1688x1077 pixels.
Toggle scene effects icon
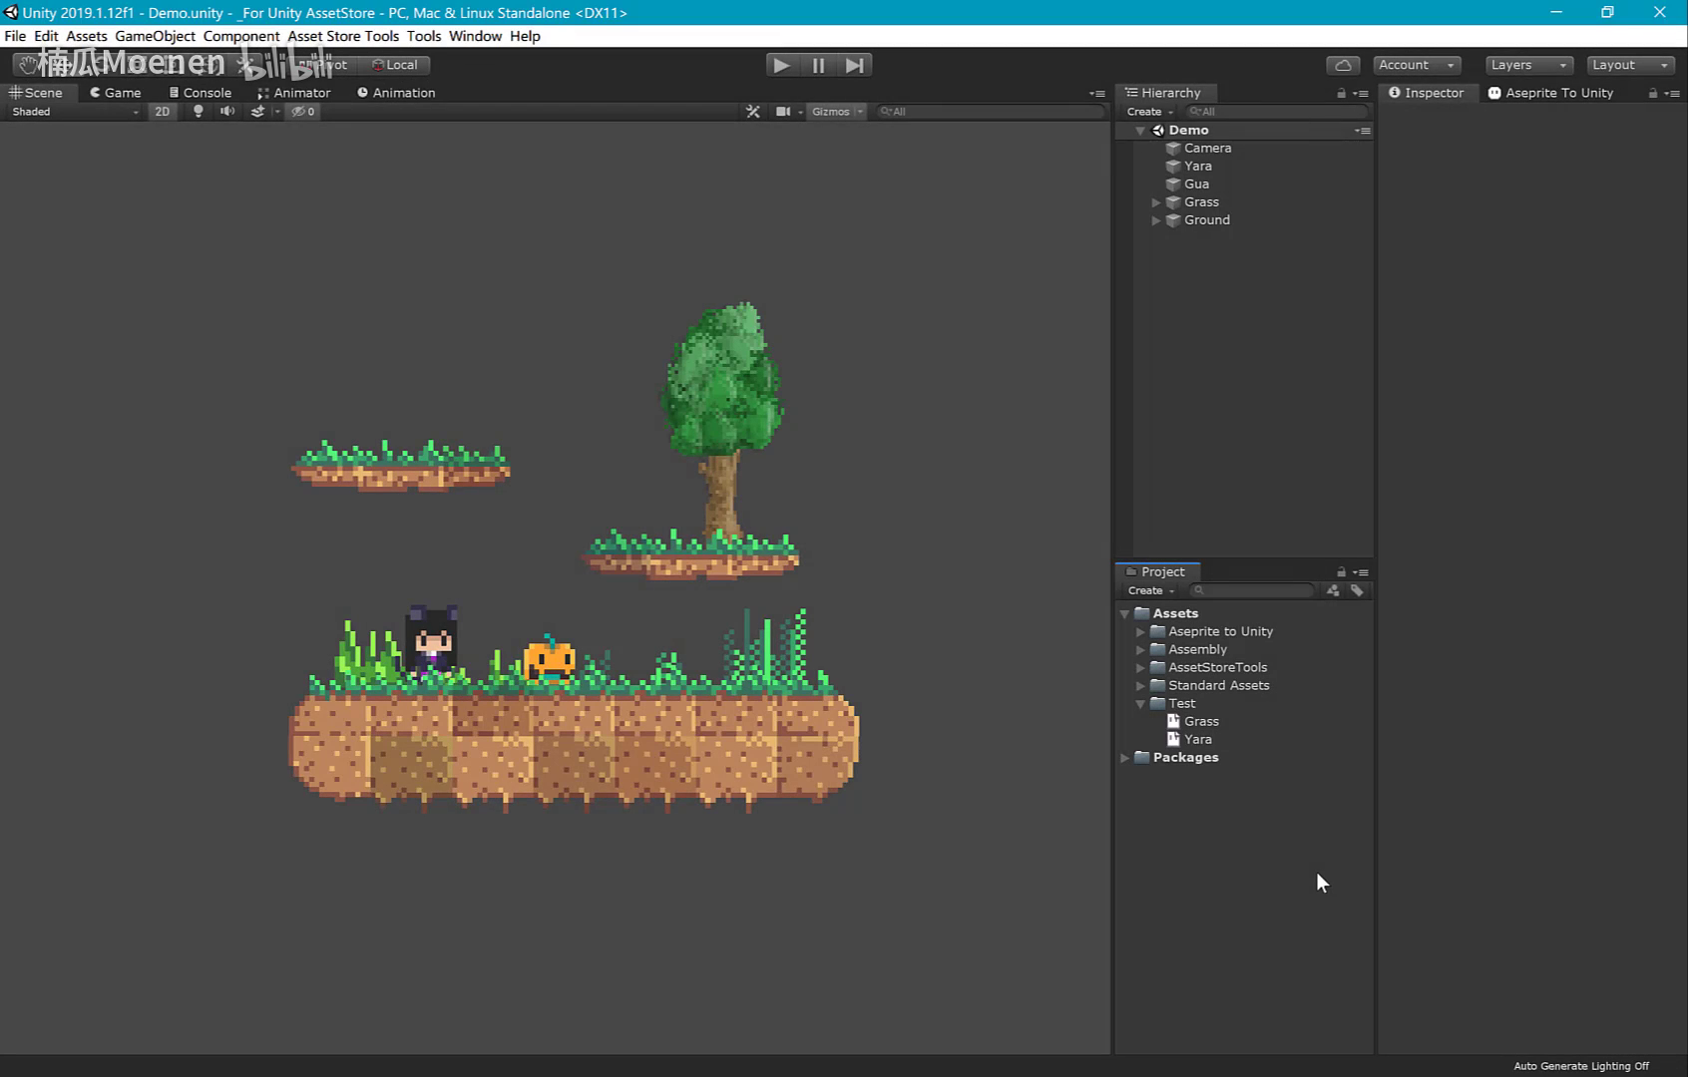[257, 112]
